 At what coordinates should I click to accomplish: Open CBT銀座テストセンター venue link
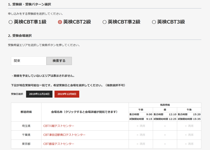coord(59,144)
